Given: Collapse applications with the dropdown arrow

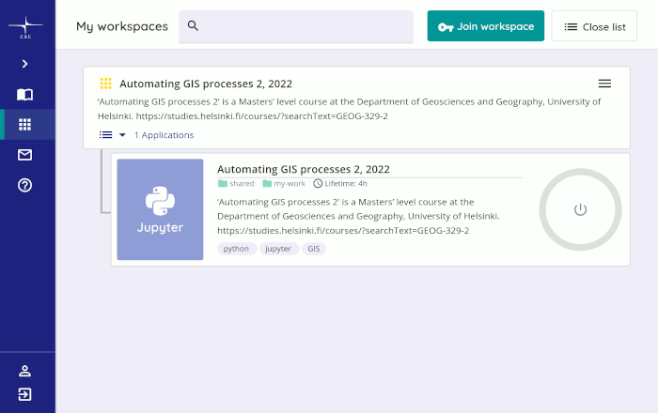Looking at the screenshot, I should click(122, 135).
